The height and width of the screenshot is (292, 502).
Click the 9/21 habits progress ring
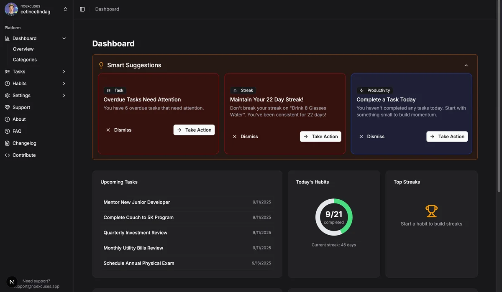click(334, 217)
